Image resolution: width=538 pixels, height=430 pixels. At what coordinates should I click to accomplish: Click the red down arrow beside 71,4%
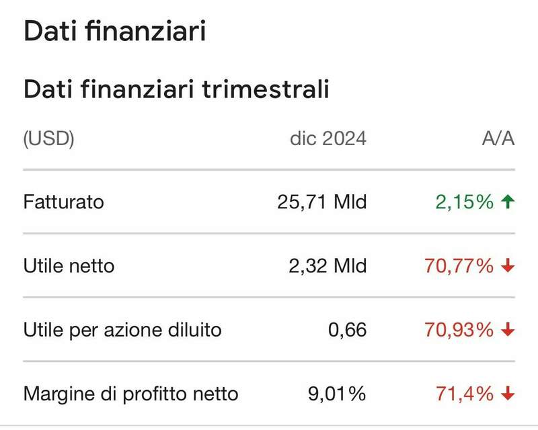tap(508, 394)
